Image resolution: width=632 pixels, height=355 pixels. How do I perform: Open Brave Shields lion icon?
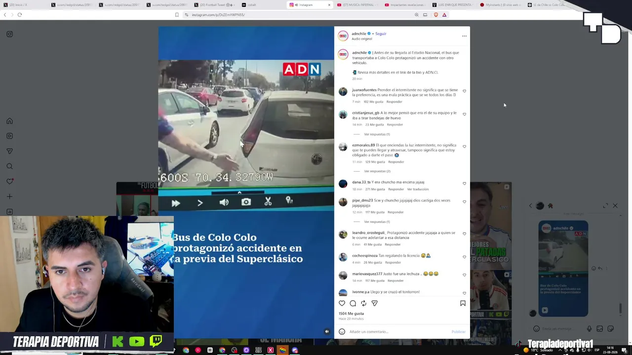[435, 15]
